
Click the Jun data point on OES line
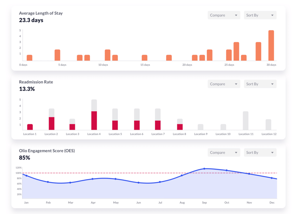click(138, 183)
